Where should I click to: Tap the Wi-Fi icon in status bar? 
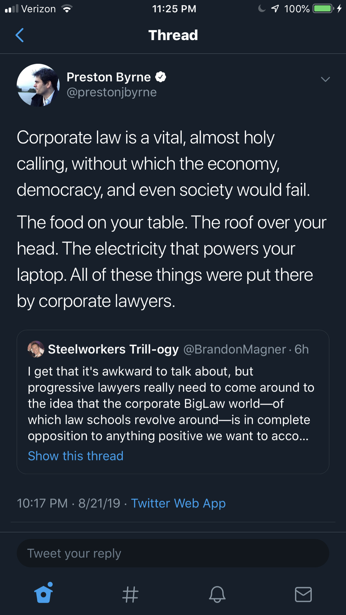[x=67, y=9]
